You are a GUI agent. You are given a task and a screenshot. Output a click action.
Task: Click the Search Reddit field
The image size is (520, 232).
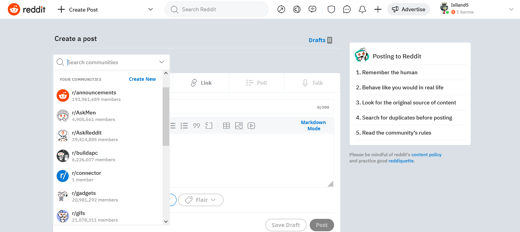pyautogui.click(x=217, y=9)
